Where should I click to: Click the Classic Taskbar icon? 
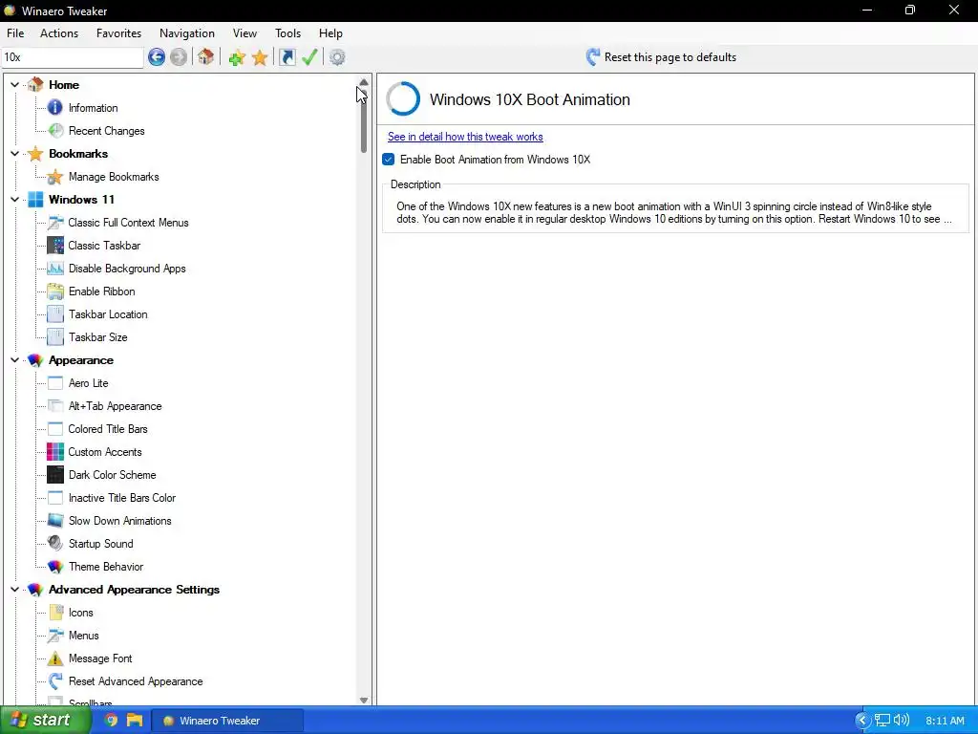(55, 246)
